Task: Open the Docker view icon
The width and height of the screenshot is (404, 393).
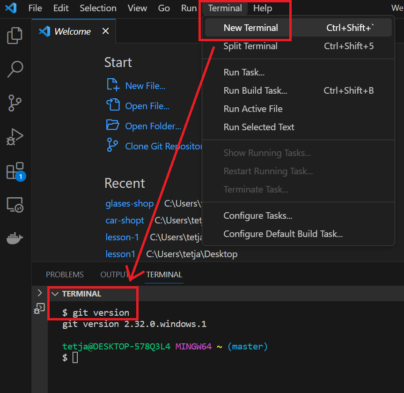Action: pos(15,238)
